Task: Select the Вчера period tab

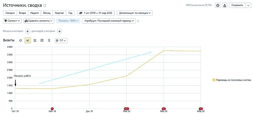Action: [22, 13]
